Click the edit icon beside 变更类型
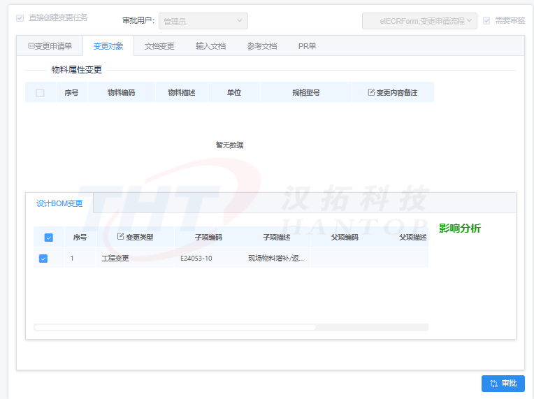Image resolution: width=534 pixels, height=399 pixels. click(x=121, y=237)
